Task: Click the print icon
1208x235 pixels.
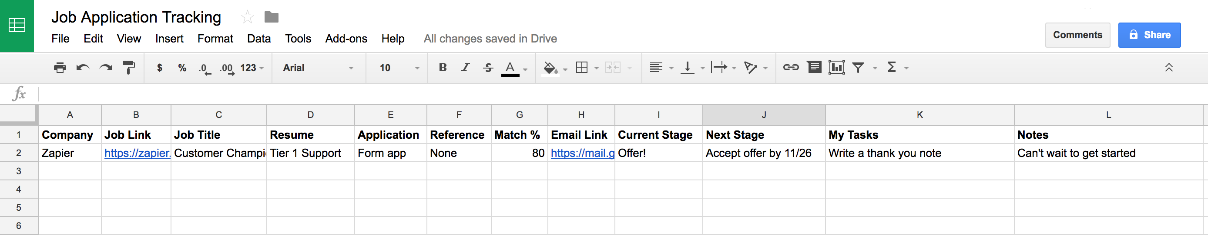Action: 60,68
